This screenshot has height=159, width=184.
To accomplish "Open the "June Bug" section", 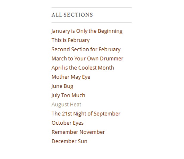I will (62, 86).
